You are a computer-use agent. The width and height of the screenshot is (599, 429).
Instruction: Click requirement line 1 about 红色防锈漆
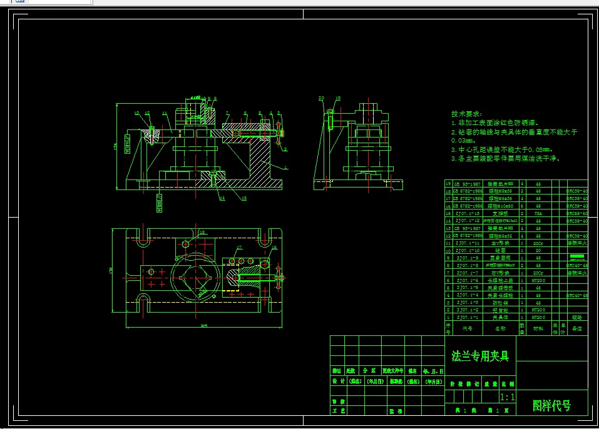(494, 123)
